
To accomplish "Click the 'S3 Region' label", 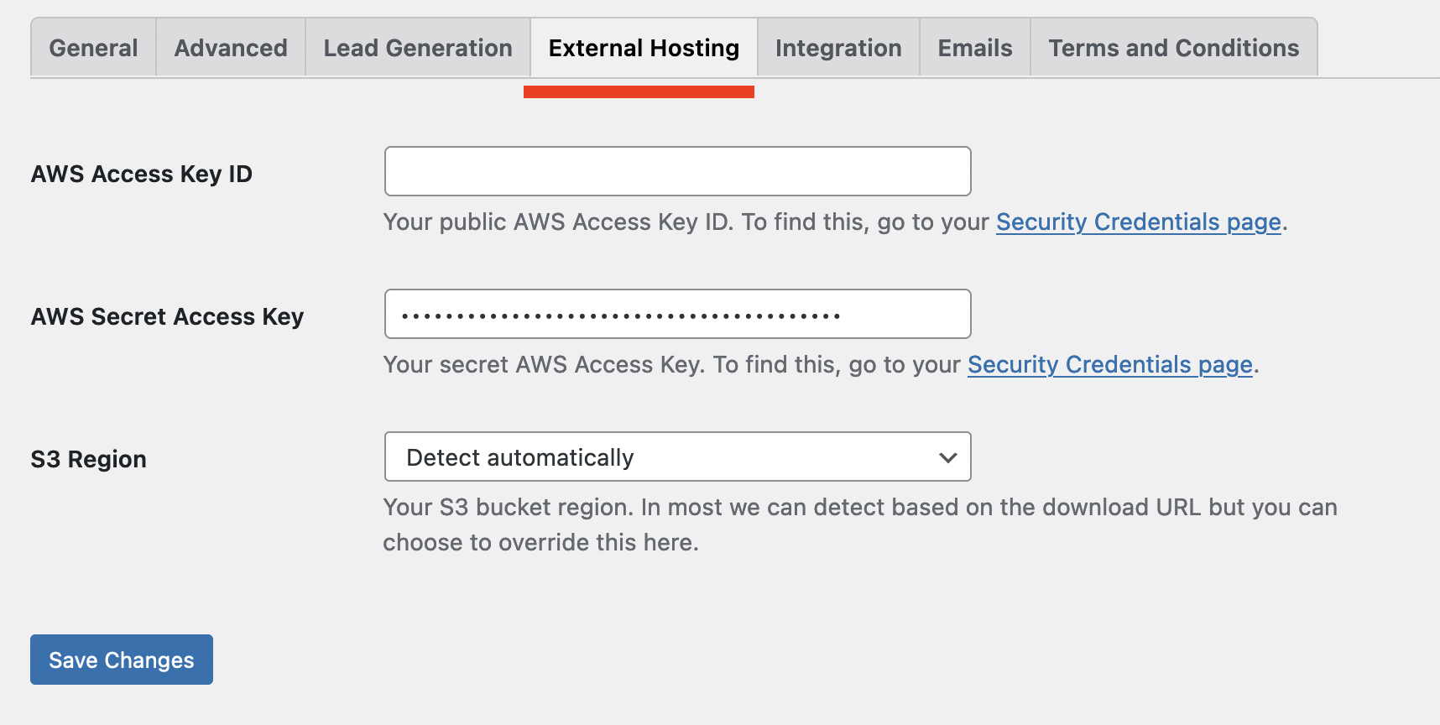I will [88, 459].
